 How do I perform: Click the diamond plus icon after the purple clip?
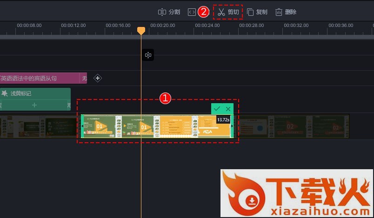[x=98, y=78]
